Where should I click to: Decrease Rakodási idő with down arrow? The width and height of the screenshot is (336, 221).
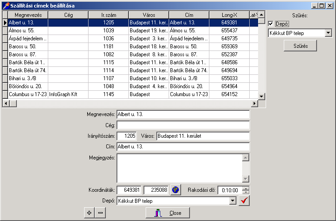pyautogui.click(x=246, y=192)
